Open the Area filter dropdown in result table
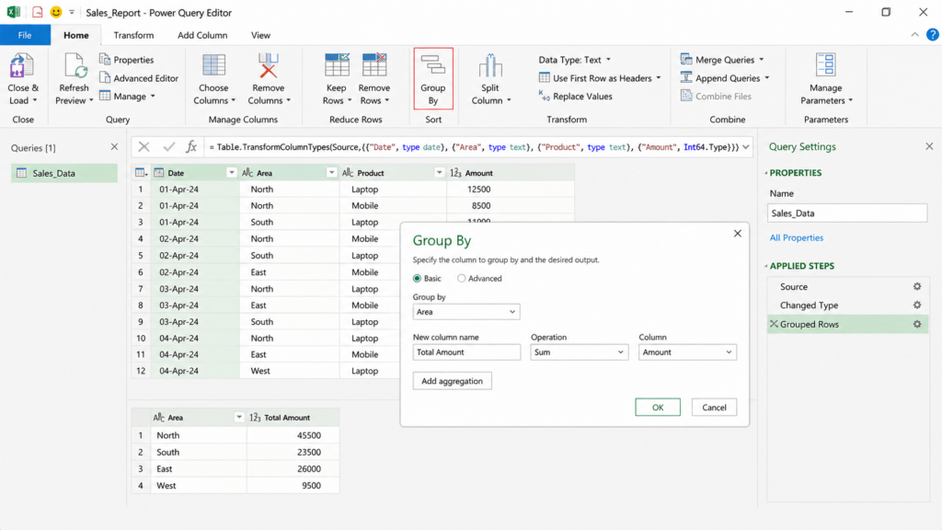 238,417
